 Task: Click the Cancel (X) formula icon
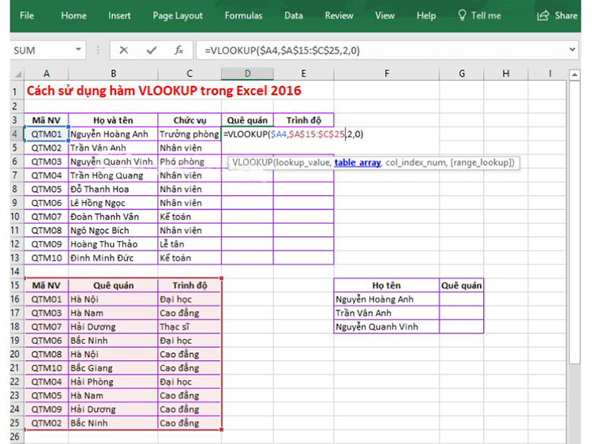[123, 51]
